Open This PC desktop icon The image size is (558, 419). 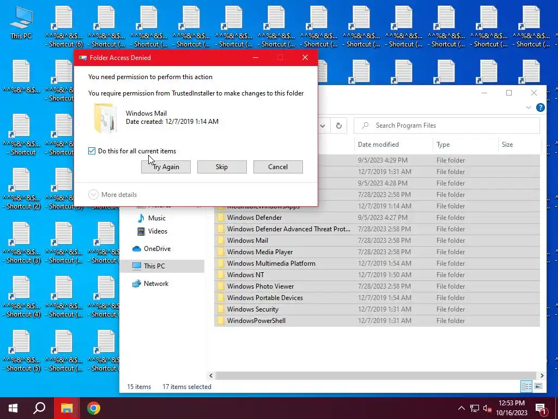(x=21, y=23)
